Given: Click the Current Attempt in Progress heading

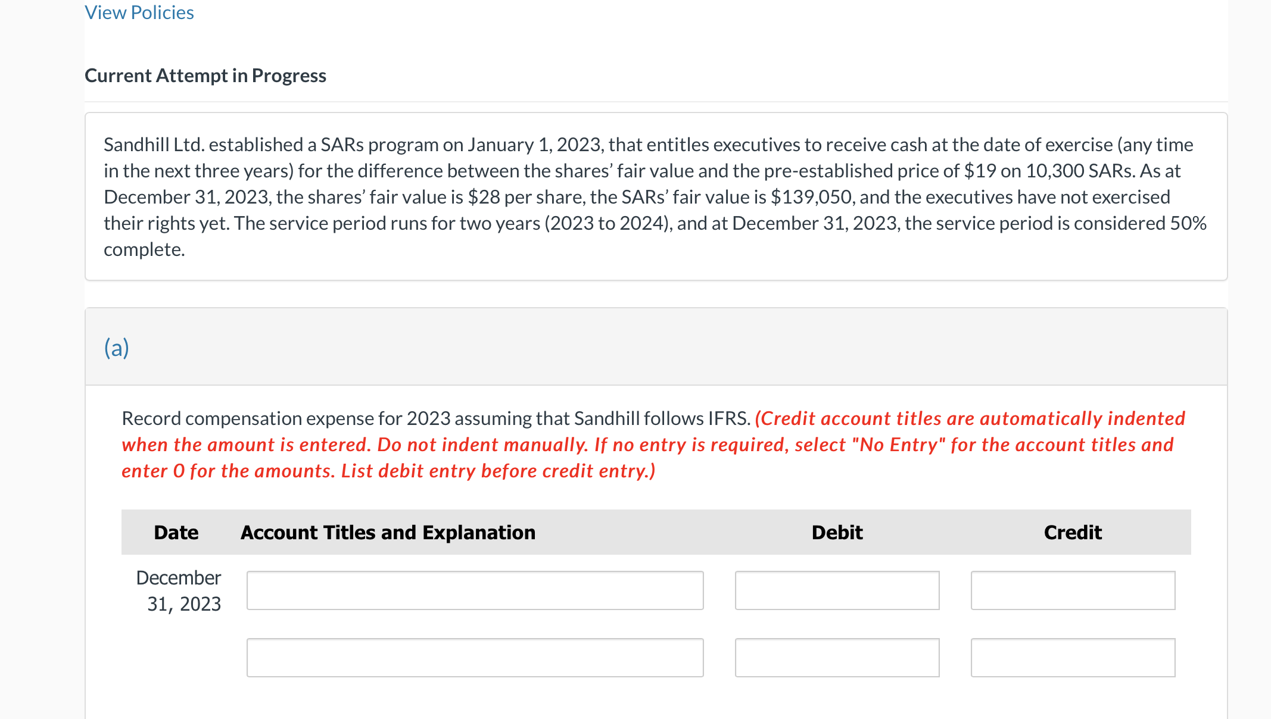Looking at the screenshot, I should (x=205, y=75).
